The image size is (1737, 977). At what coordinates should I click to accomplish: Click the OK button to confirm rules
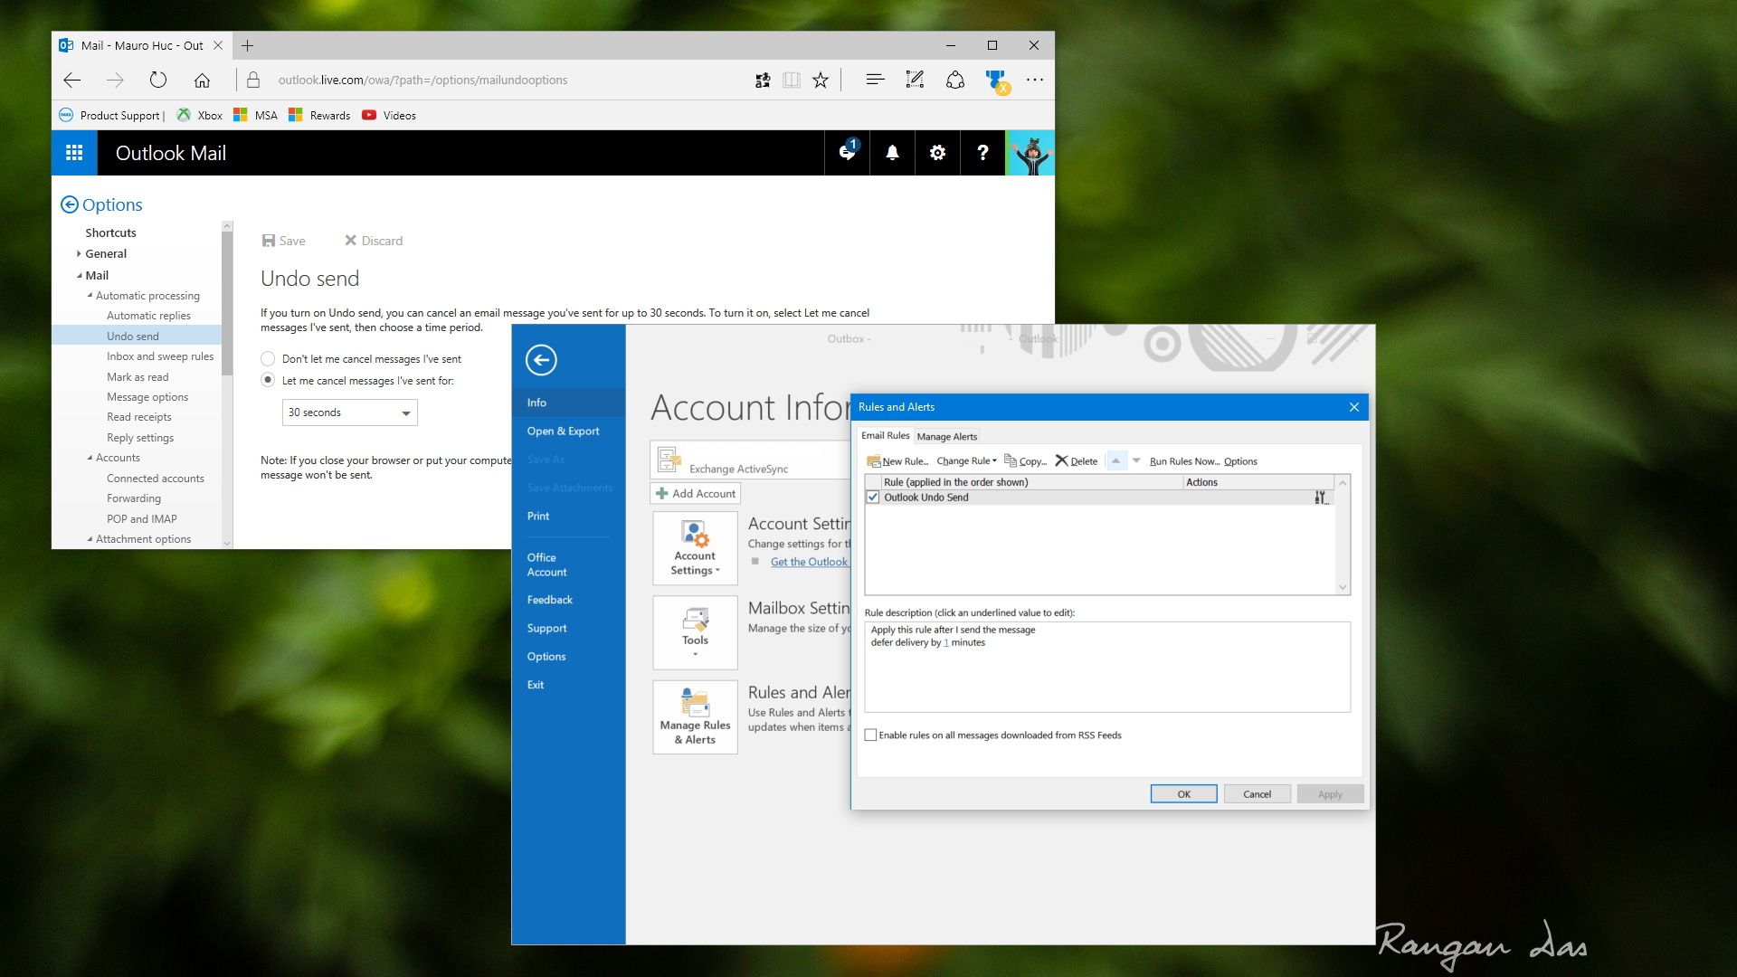coord(1182,793)
